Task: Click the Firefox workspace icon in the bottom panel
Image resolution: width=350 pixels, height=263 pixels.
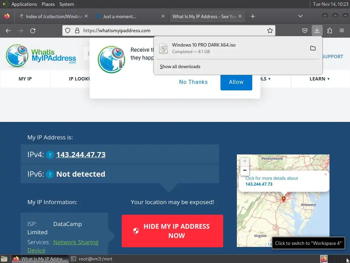Action: click(x=324, y=259)
